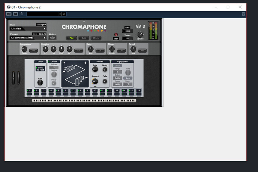
Task: Open the plugin functions menu arrow at toolbar's far end
Action: 243,14
